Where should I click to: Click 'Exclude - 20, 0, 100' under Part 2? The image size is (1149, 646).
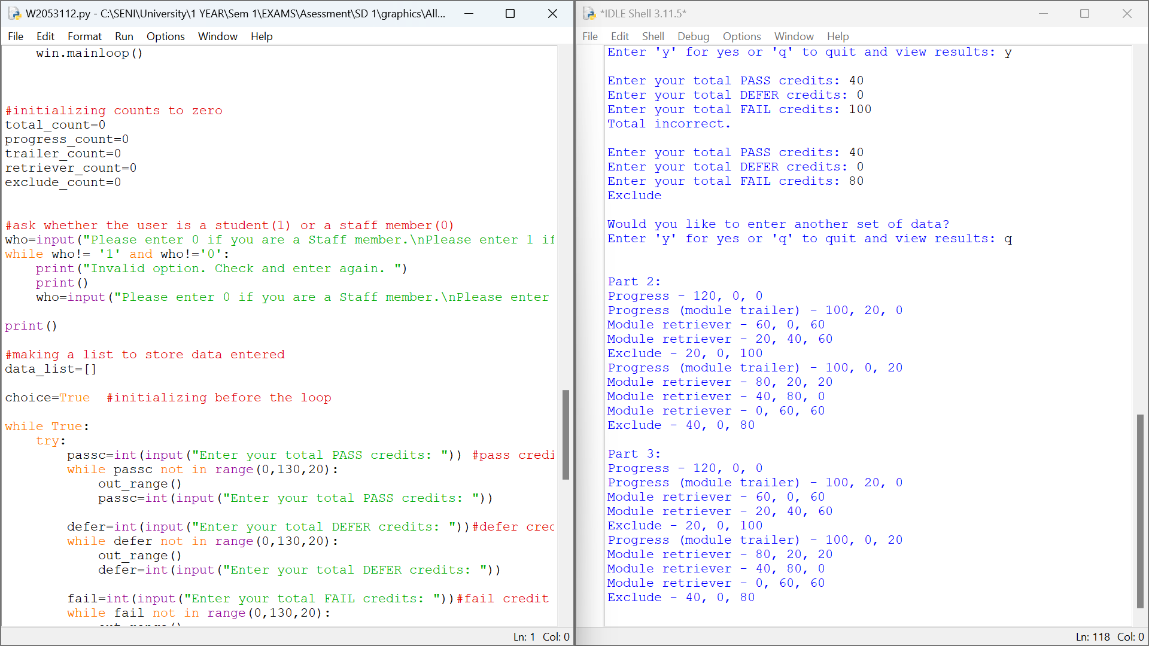tap(685, 354)
